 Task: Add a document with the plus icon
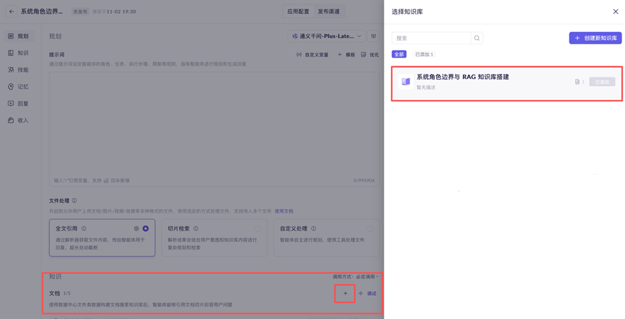[x=345, y=294]
